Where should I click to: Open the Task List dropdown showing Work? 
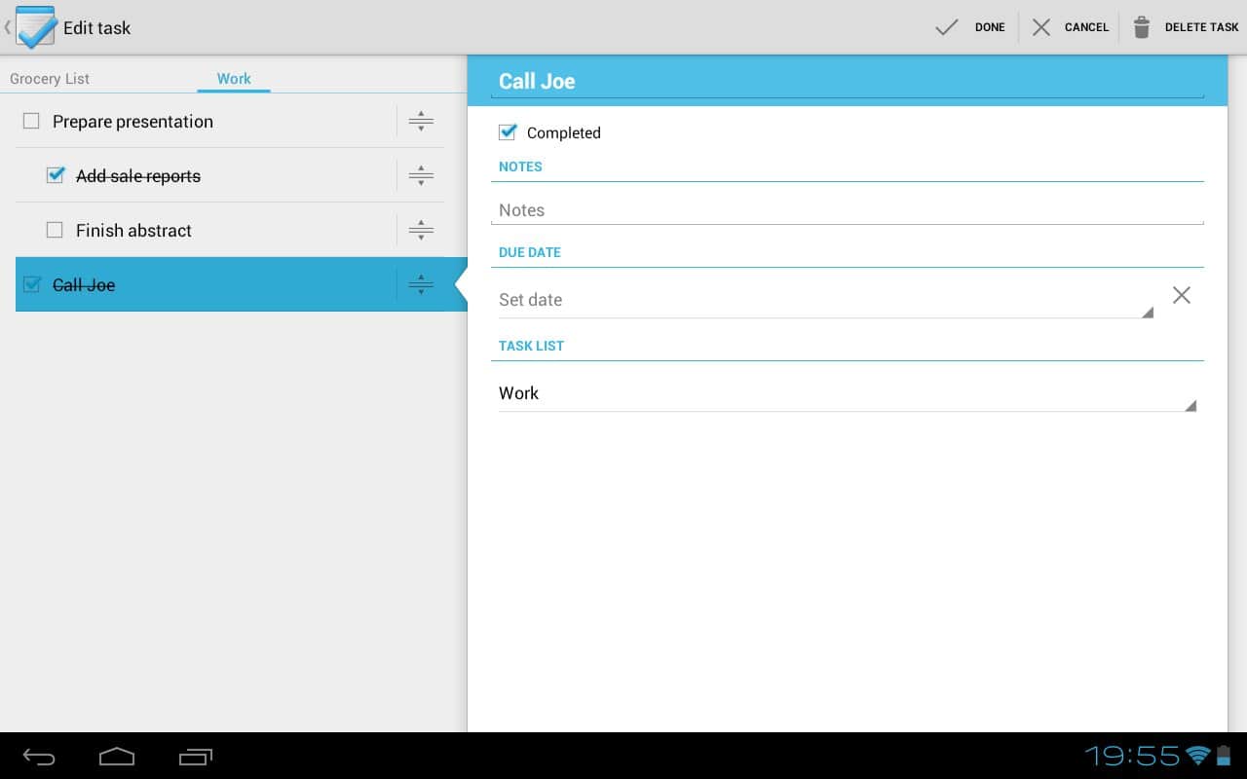click(x=846, y=393)
